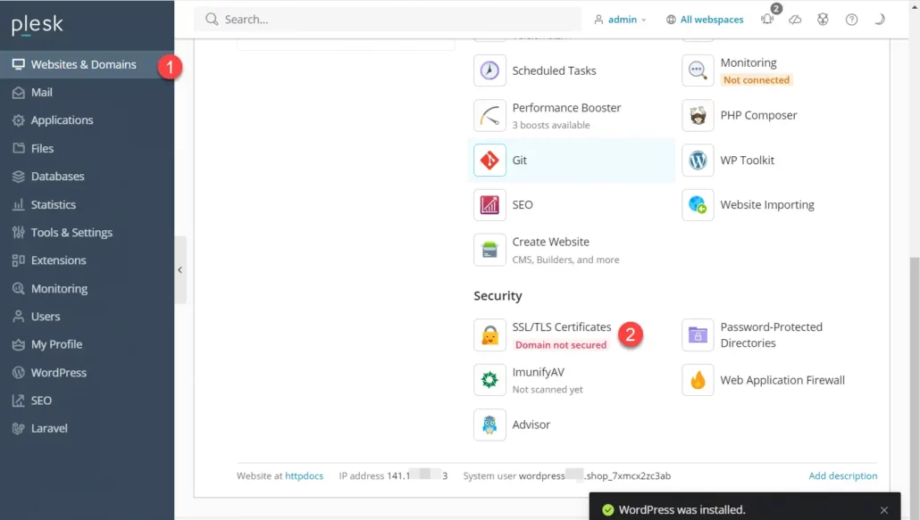Screen dimensions: 920x520
Task: Open Statistics in the sidebar
Action: tap(87, 204)
